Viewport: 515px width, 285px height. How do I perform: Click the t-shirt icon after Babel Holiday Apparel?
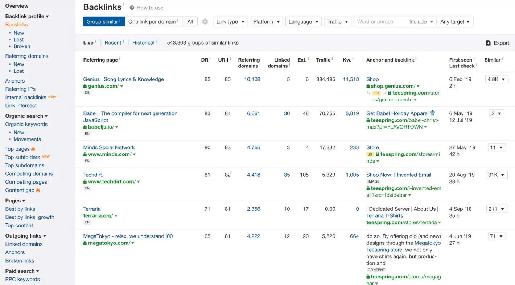coord(432,113)
